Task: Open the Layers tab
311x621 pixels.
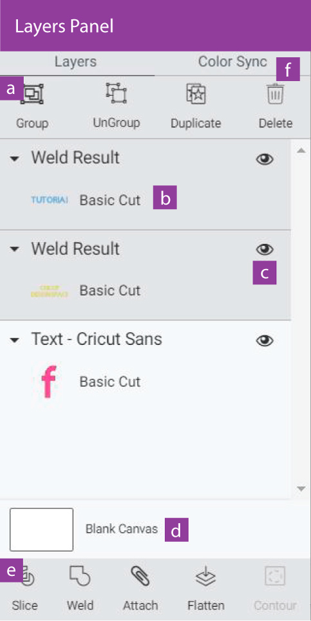Action: pos(76,62)
